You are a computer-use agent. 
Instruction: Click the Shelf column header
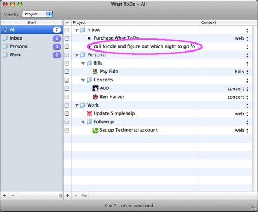point(32,22)
